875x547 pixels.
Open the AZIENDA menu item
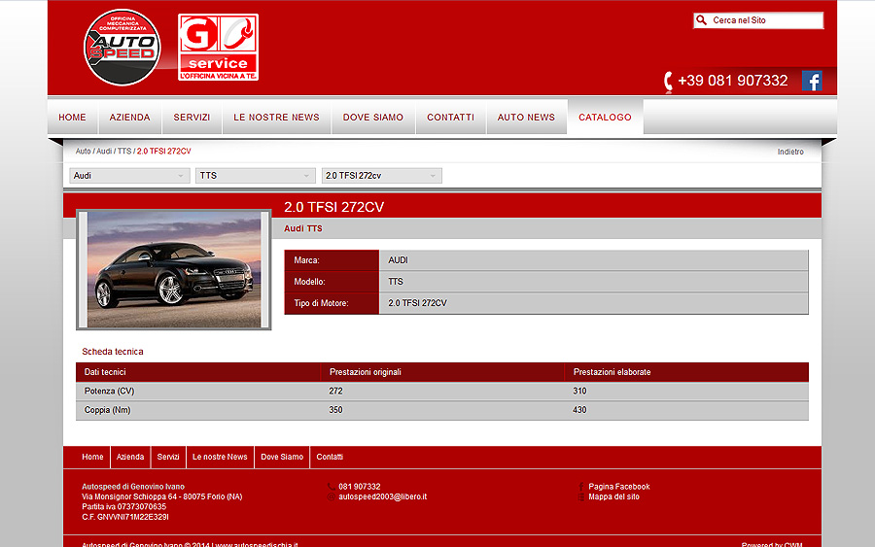click(130, 118)
